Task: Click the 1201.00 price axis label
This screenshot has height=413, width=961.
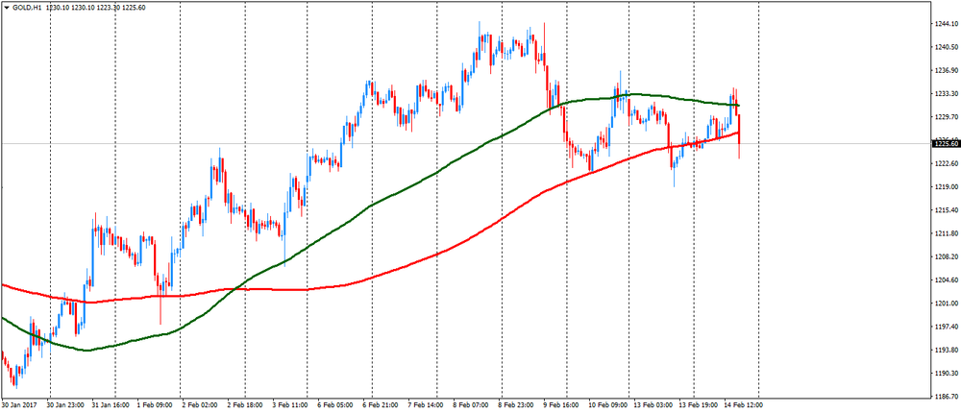Action: tap(947, 304)
